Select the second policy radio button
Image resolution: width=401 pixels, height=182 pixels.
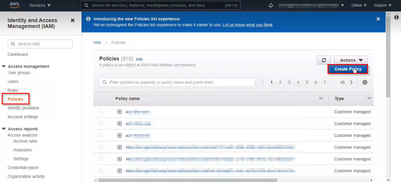(x=101, y=123)
